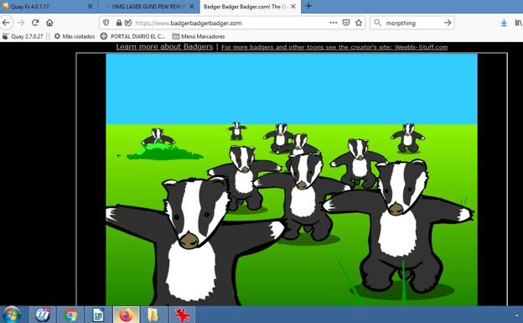Open the document editor taskbar icon
This screenshot has height=323, width=523.
(98, 315)
